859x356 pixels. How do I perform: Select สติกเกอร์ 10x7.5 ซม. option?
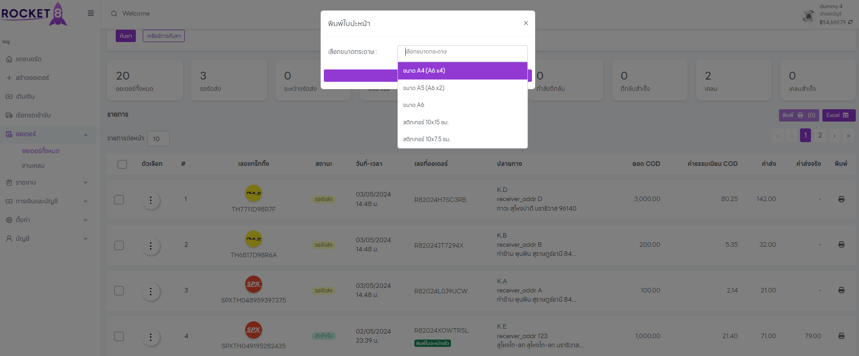462,139
